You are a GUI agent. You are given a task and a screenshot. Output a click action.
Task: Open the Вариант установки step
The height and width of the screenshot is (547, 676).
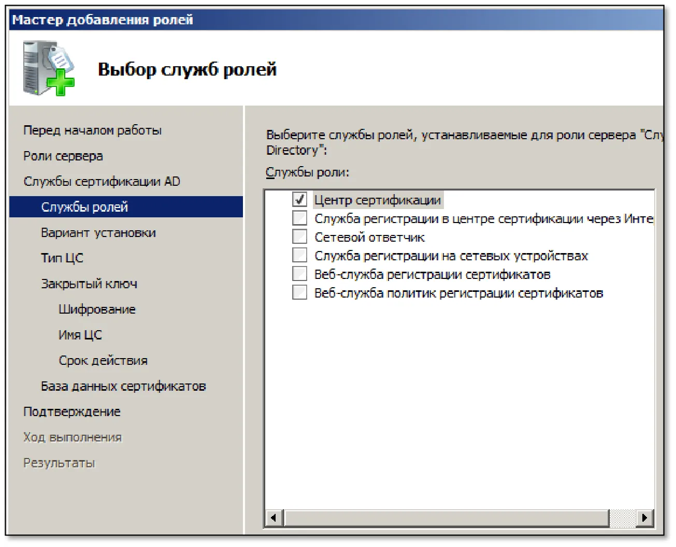point(98,232)
